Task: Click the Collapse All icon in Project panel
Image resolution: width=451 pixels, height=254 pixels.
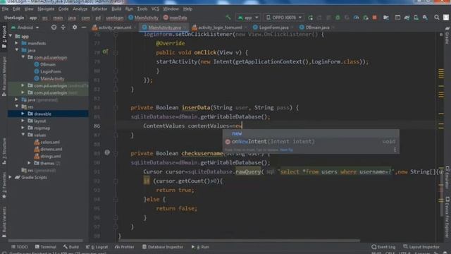Action: pos(63,28)
